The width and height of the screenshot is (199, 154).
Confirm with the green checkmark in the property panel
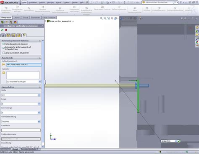click(2, 30)
